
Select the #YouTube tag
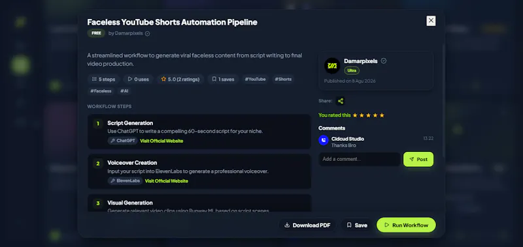pyautogui.click(x=255, y=80)
